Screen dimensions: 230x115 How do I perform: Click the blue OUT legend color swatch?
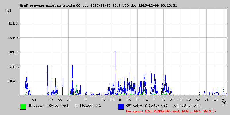pos(121,106)
